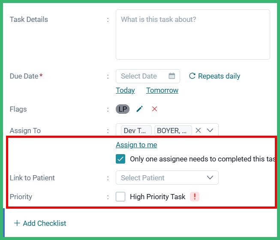This screenshot has width=280, height=240.
Task: Clear all assignees with X icon
Action: 198,131
